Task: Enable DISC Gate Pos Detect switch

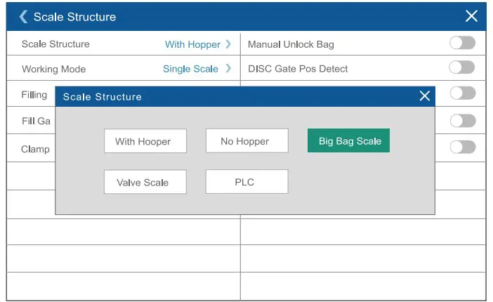Action: pyautogui.click(x=462, y=68)
